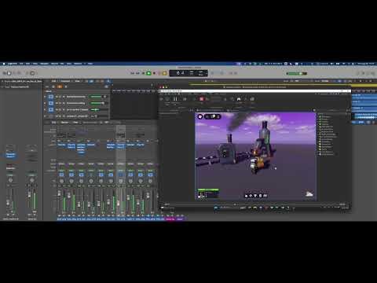Click the Stop button left of Play
Image resolution: width=377 pixels, height=283 pixels.
143,73
